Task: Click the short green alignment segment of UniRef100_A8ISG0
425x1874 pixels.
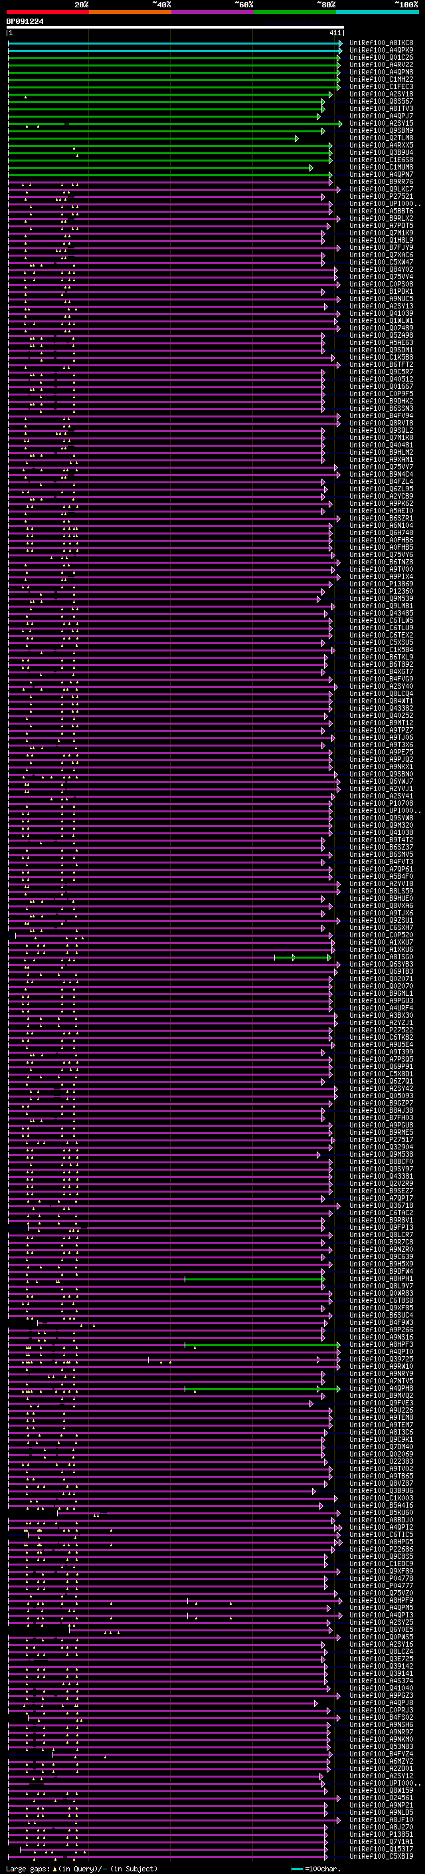Action: click(x=303, y=957)
